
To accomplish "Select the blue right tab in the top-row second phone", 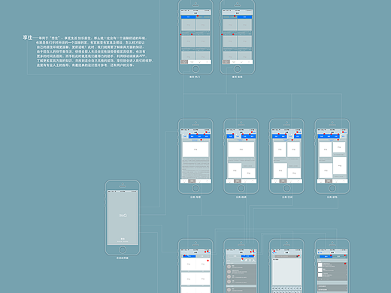I will click(x=244, y=17).
